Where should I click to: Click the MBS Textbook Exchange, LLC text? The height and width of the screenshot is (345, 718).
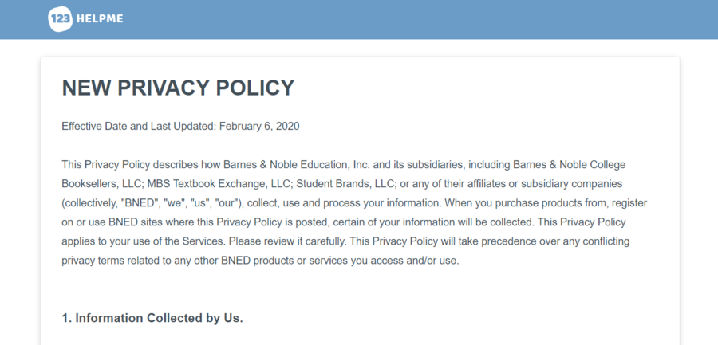pos(219,183)
